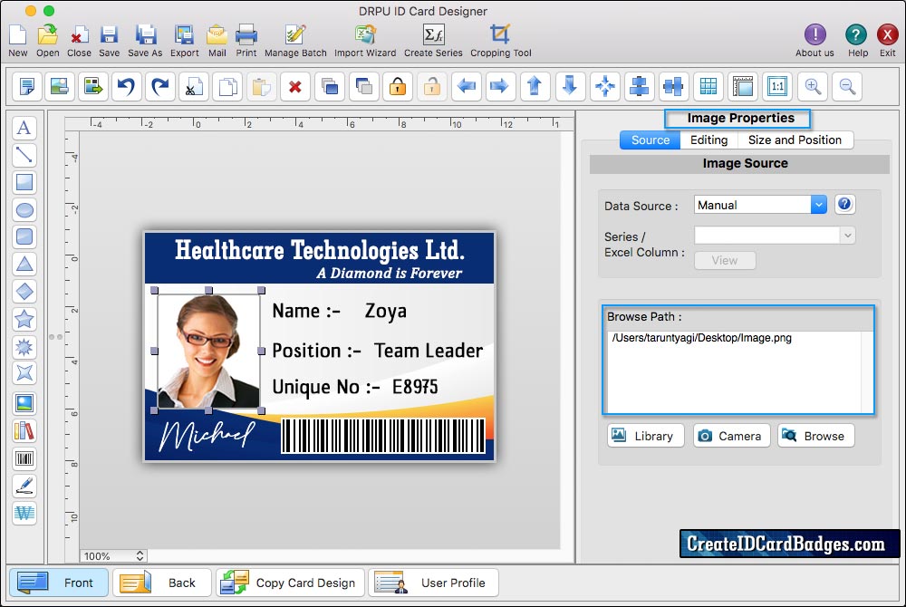Open User Profile
The image size is (906, 607).
coord(433,583)
